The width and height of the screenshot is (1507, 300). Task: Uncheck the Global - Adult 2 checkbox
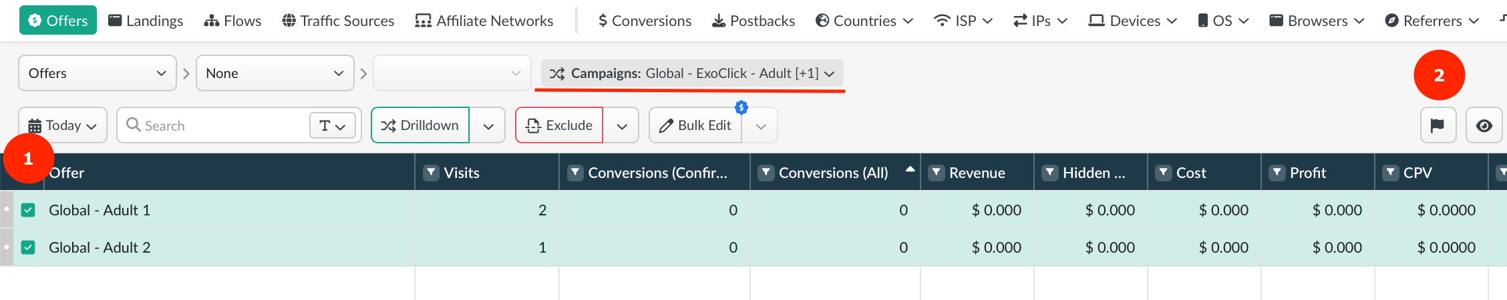[x=28, y=247]
